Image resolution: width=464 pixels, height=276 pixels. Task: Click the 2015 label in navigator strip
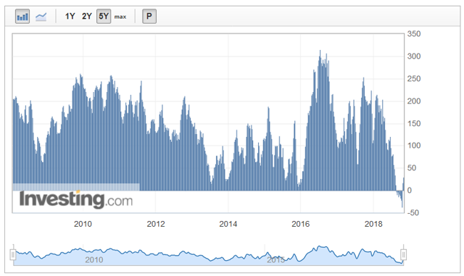(275, 260)
